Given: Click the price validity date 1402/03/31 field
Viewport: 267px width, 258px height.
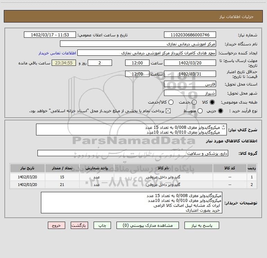Looking at the screenshot, I should click(x=190, y=74).
